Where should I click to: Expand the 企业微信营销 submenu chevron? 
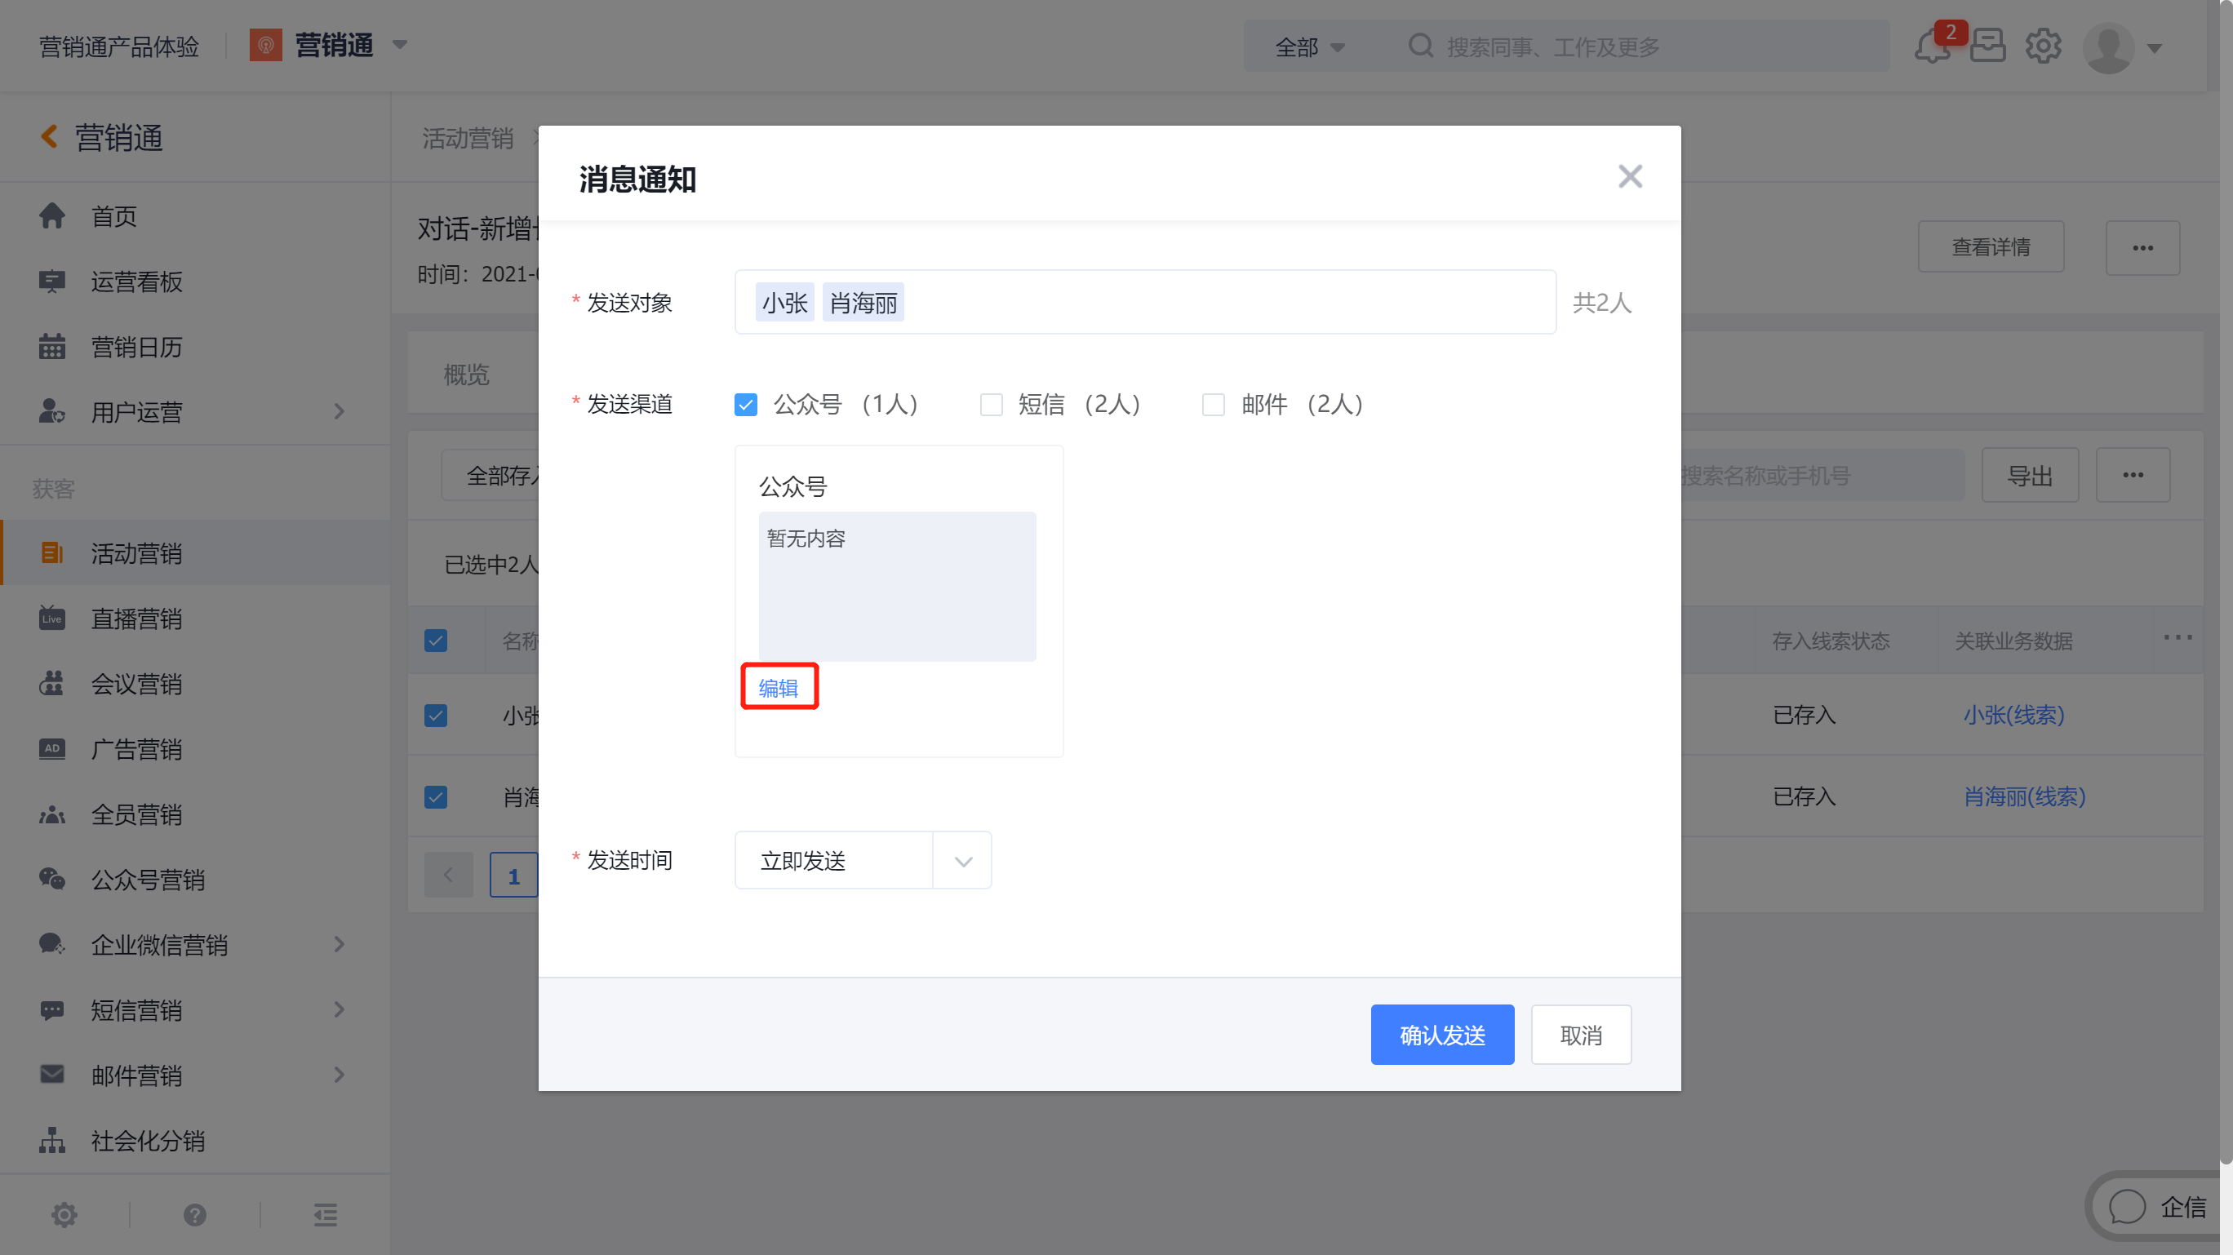[340, 945]
